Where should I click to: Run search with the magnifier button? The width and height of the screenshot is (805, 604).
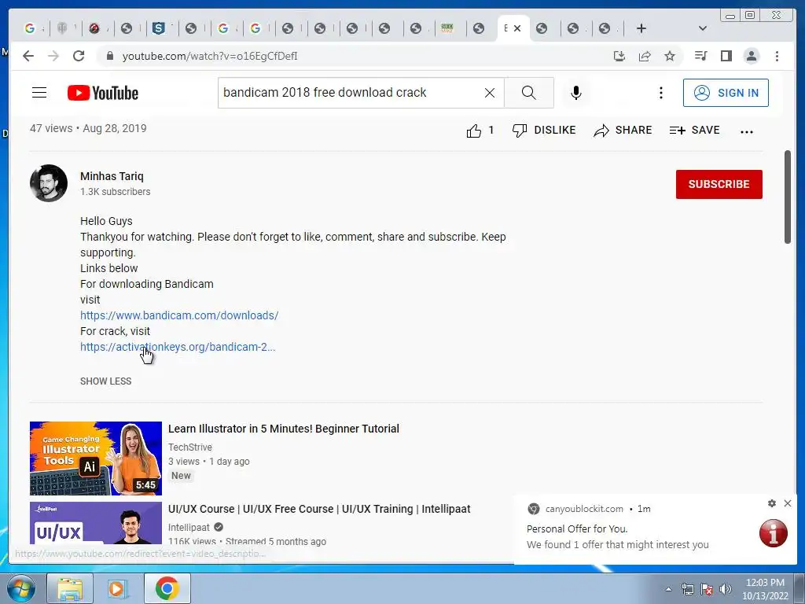pos(529,93)
